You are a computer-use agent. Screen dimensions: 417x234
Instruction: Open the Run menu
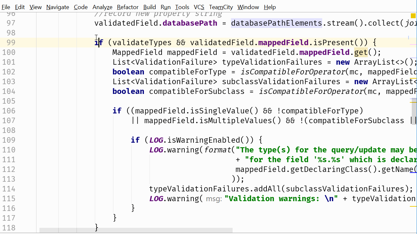(x=165, y=7)
